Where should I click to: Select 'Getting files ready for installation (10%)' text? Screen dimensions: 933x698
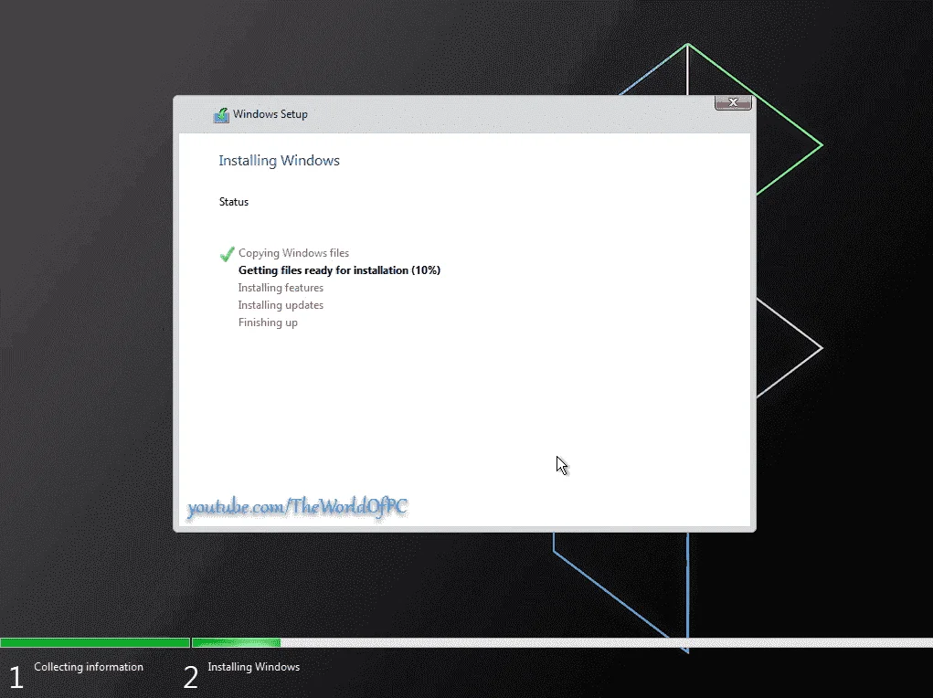(339, 270)
